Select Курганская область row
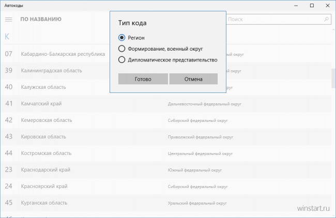Viewport: 336px width, 218px height. pyautogui.click(x=166, y=203)
